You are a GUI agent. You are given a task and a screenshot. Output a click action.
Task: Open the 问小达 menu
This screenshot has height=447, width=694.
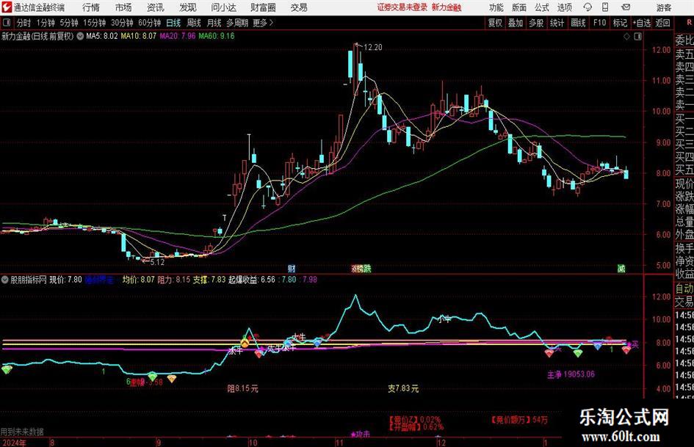coord(223,7)
